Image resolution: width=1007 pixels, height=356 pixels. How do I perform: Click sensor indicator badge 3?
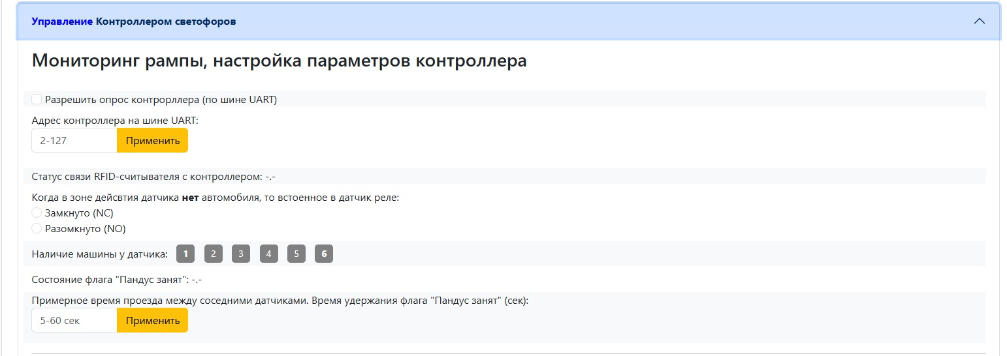point(241,254)
